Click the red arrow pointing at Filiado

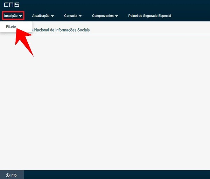tap(24, 40)
